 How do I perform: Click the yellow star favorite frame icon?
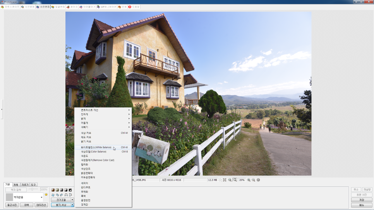point(46,195)
